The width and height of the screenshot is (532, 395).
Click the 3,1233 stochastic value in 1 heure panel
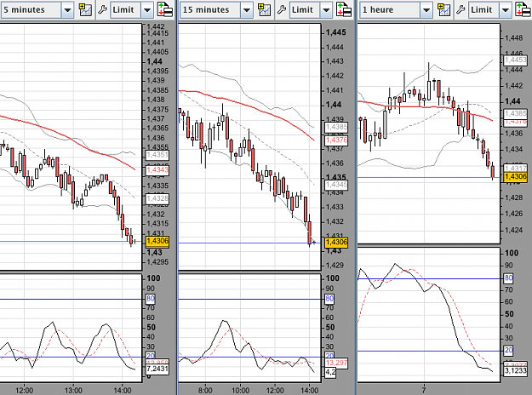coord(515,370)
